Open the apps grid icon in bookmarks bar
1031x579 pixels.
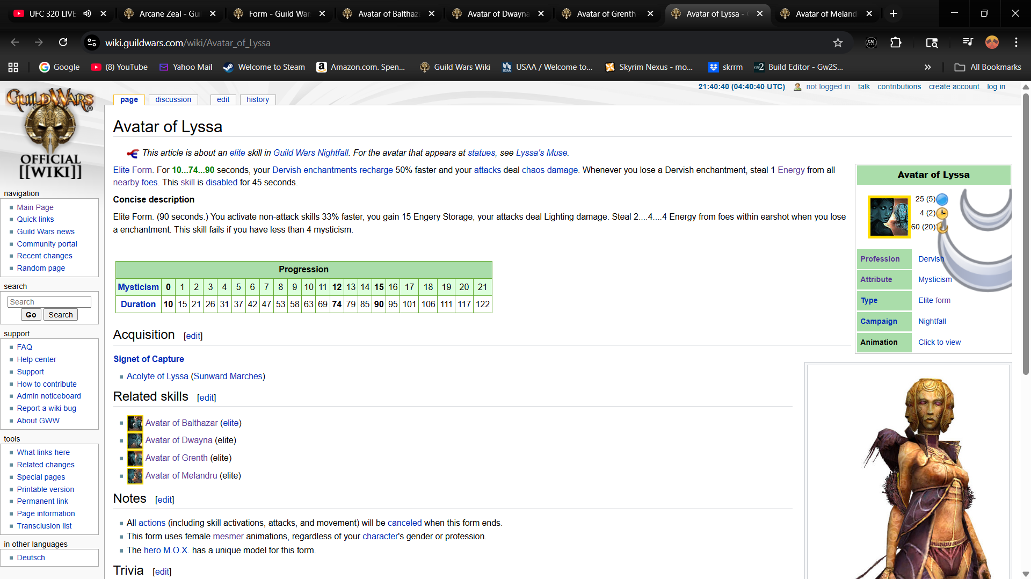[x=13, y=67]
